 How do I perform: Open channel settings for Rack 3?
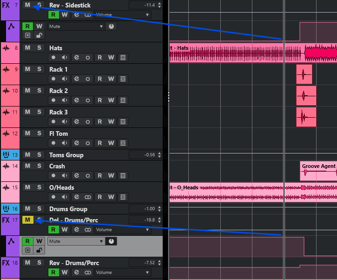coord(77,121)
